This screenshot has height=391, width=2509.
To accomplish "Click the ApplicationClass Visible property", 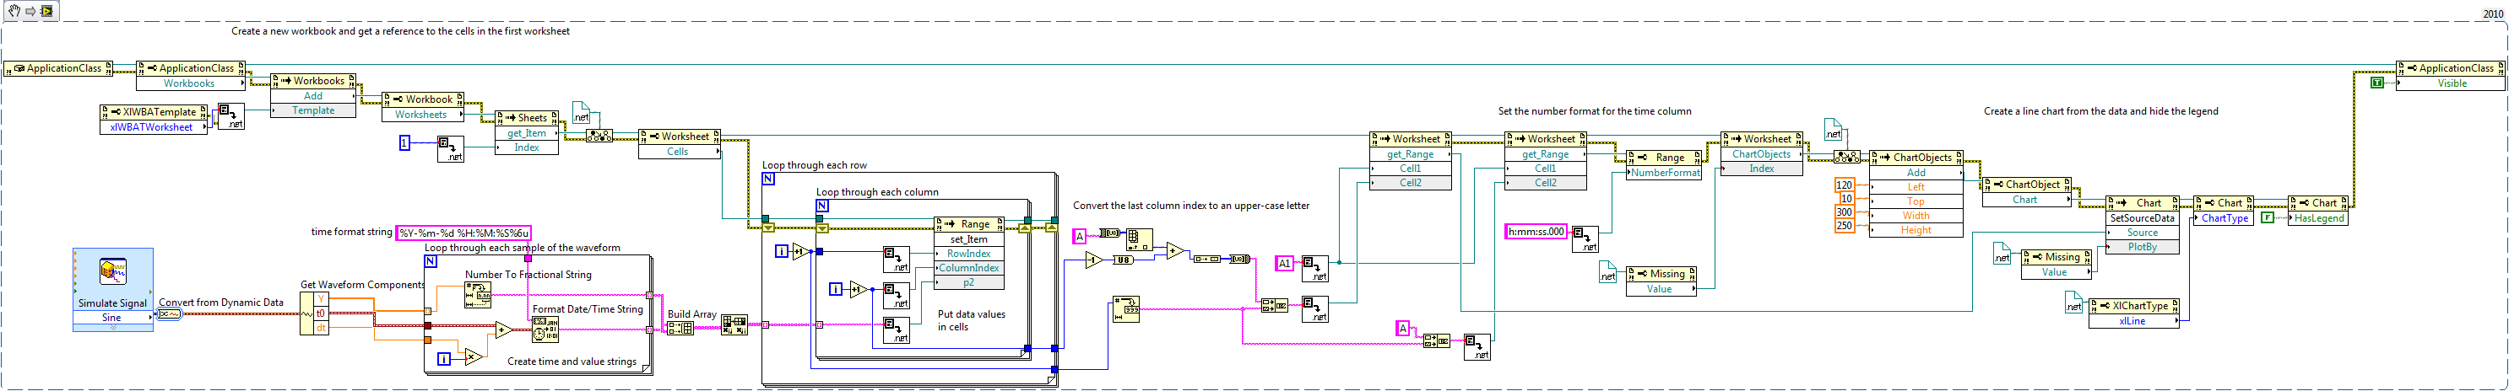I will [2451, 83].
